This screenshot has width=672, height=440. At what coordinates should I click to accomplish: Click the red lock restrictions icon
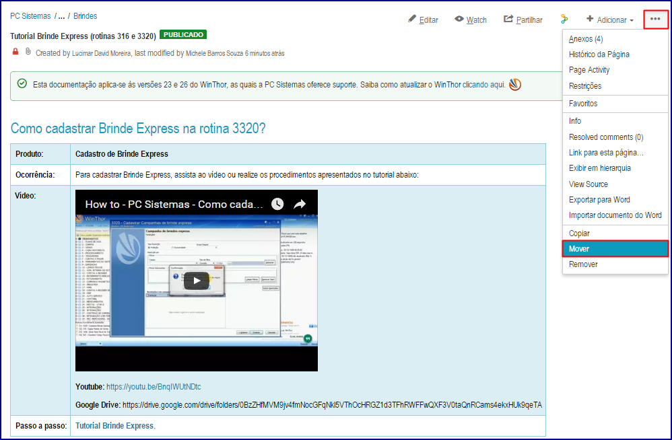(15, 52)
